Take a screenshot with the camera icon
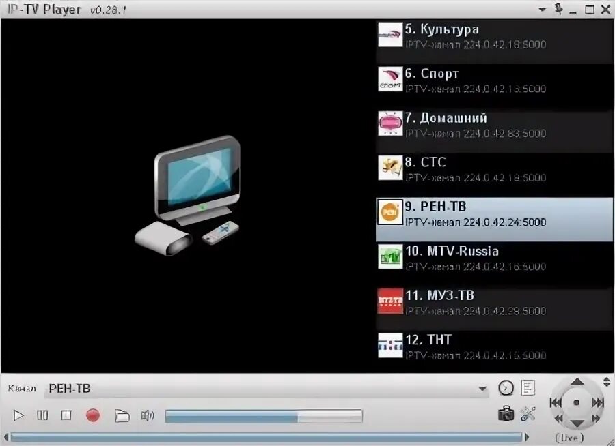 (x=506, y=413)
